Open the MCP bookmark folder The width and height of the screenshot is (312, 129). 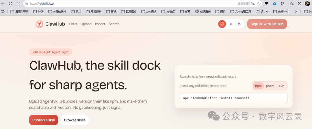(x=38, y=12)
